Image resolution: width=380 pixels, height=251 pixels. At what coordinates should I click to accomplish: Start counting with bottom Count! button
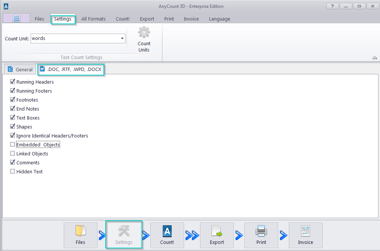pos(167,235)
